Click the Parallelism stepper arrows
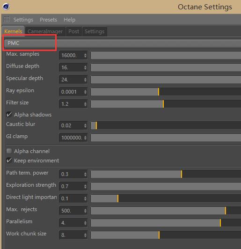241x249 pixels. coord(85,223)
